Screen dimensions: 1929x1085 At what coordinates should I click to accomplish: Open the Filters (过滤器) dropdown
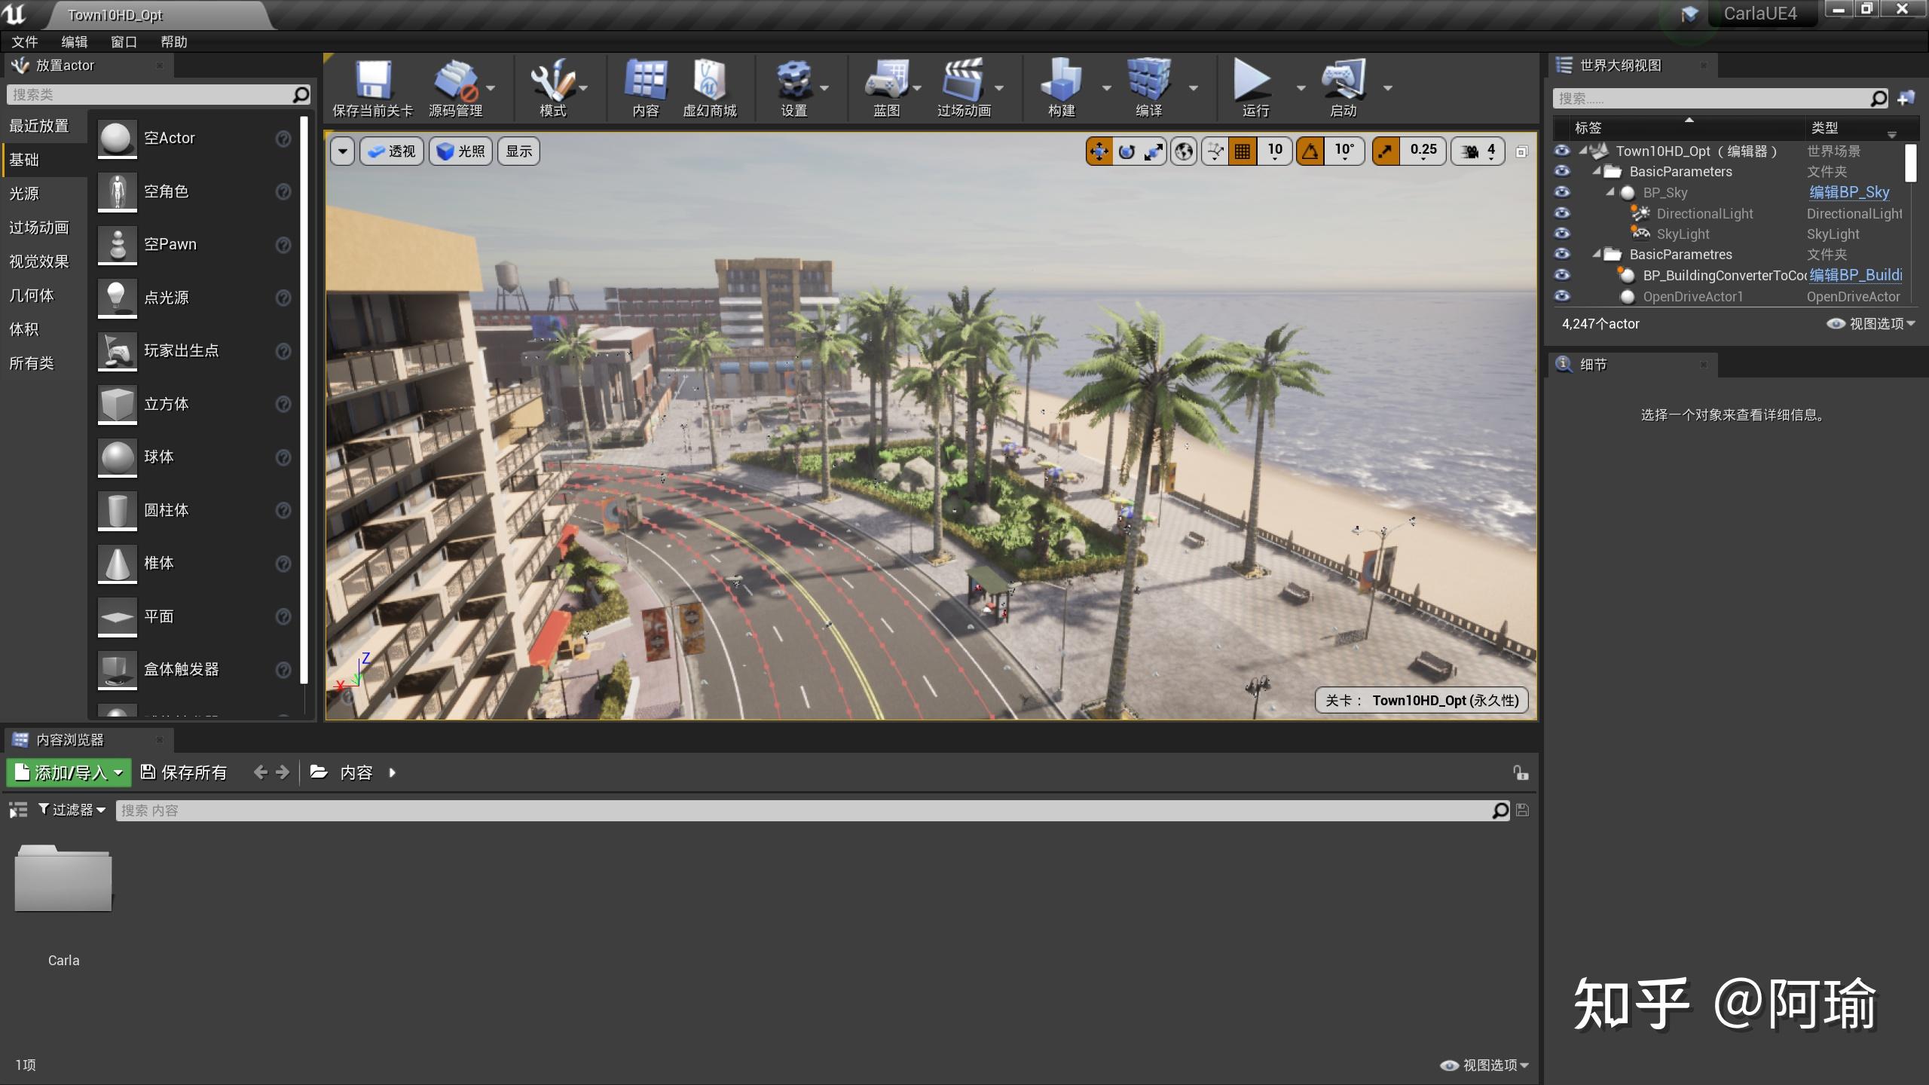point(72,810)
